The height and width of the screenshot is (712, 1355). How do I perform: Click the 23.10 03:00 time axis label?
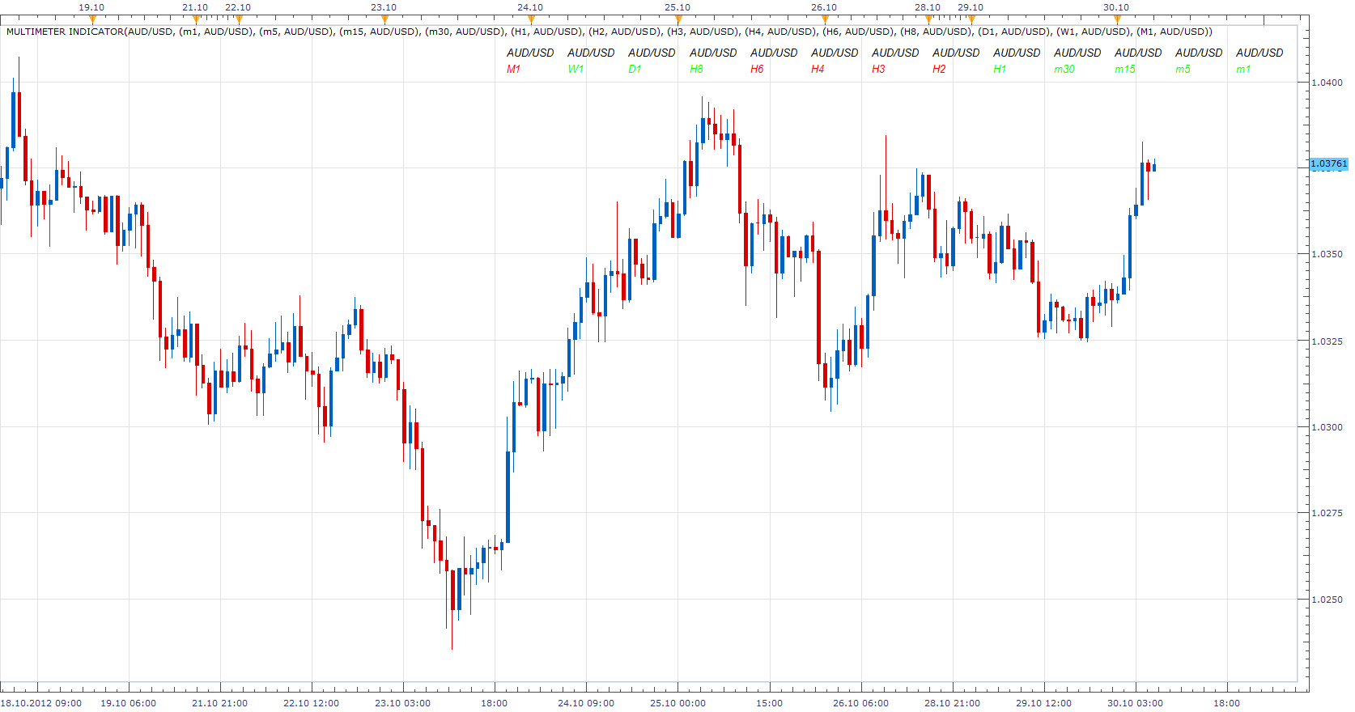click(x=403, y=703)
